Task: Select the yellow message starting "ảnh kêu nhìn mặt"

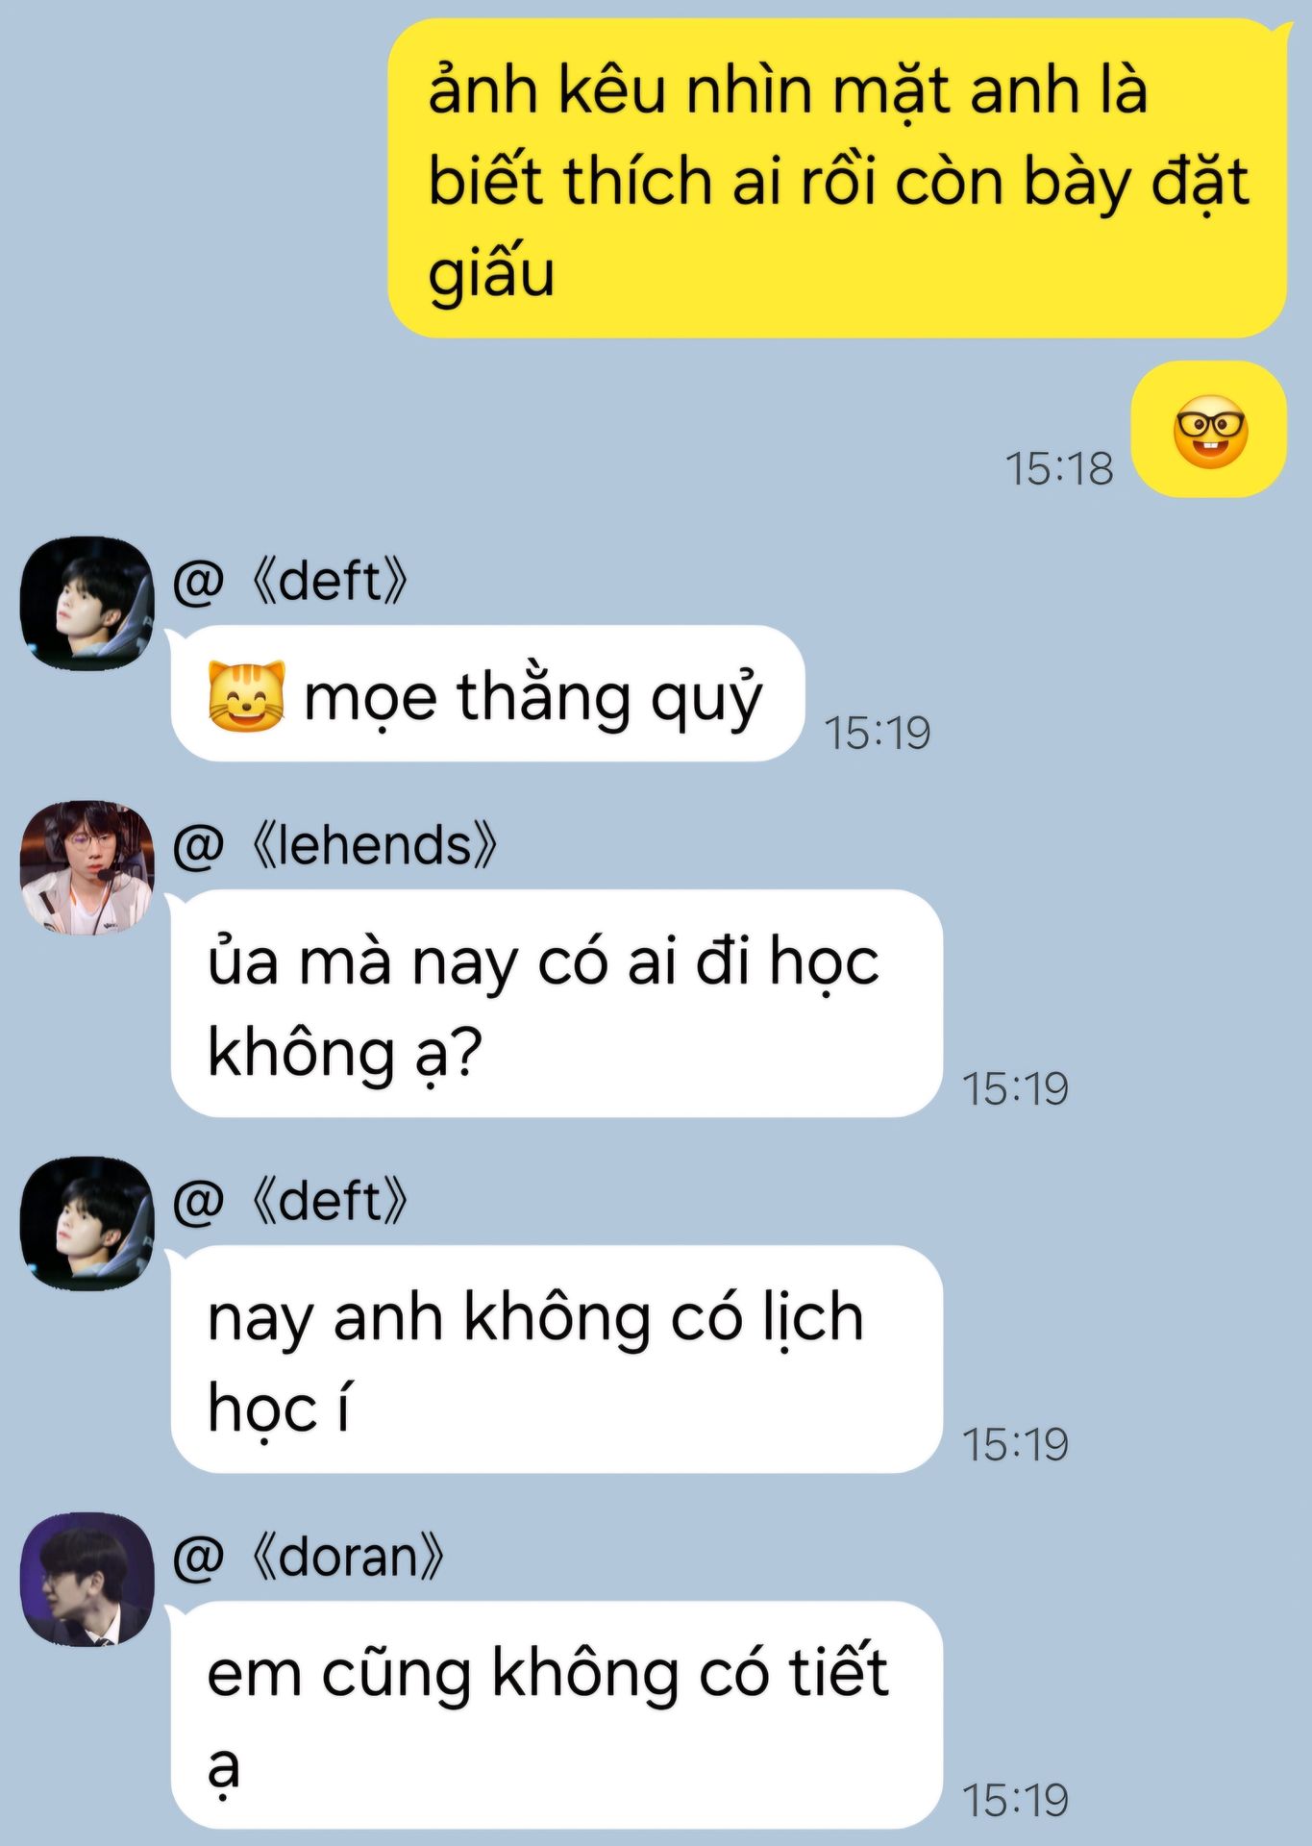Action: 836,179
